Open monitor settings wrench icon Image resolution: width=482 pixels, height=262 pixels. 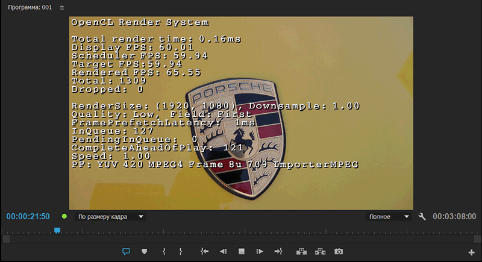[x=422, y=217]
